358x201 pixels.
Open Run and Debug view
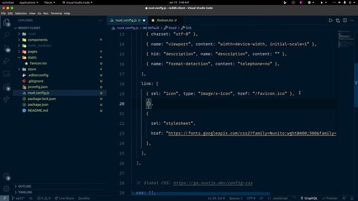pyautogui.click(x=6, y=61)
